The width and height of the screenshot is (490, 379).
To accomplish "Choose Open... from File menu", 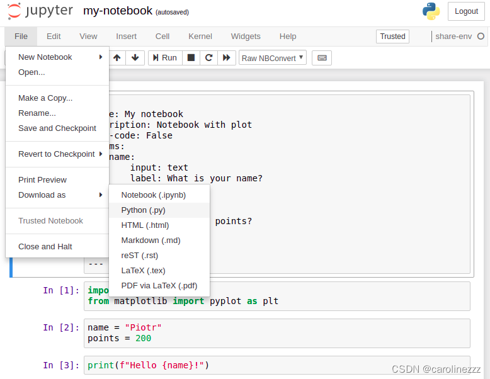I will pos(57,72).
